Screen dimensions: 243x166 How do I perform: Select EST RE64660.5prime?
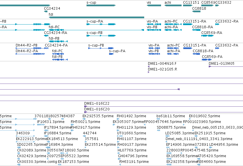pos(199,165)
